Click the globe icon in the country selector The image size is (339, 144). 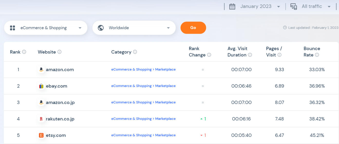click(101, 28)
